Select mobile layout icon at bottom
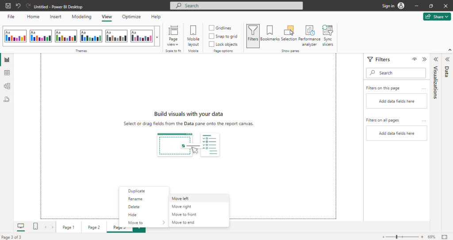The width and height of the screenshot is (453, 240). pos(35,226)
